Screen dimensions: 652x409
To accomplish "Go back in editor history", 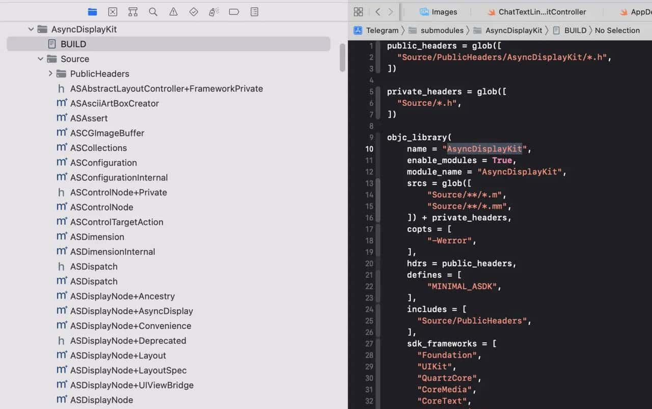I will click(377, 12).
